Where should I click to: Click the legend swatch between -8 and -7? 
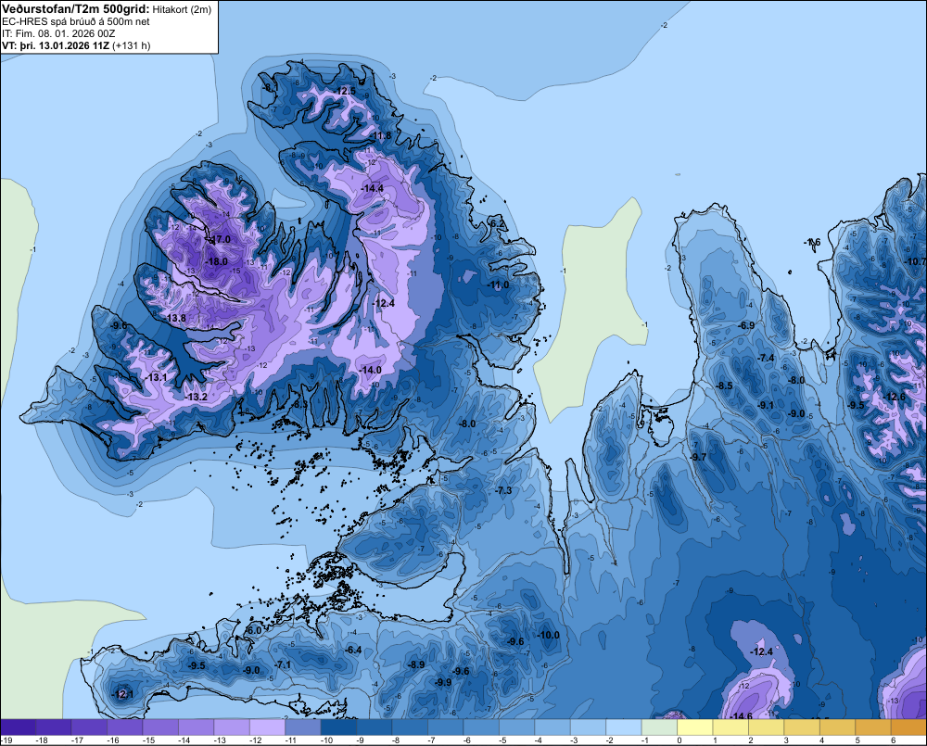(411, 727)
